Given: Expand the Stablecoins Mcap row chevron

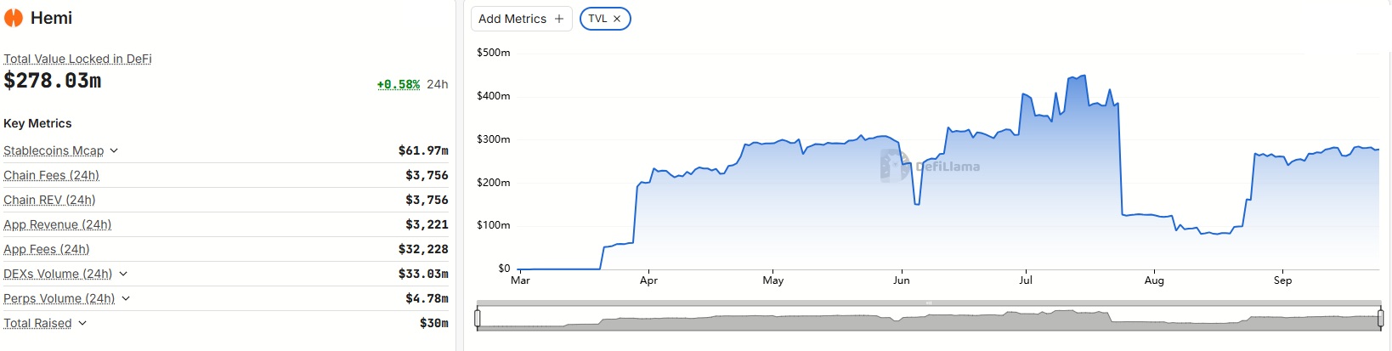Looking at the screenshot, I should [x=114, y=150].
